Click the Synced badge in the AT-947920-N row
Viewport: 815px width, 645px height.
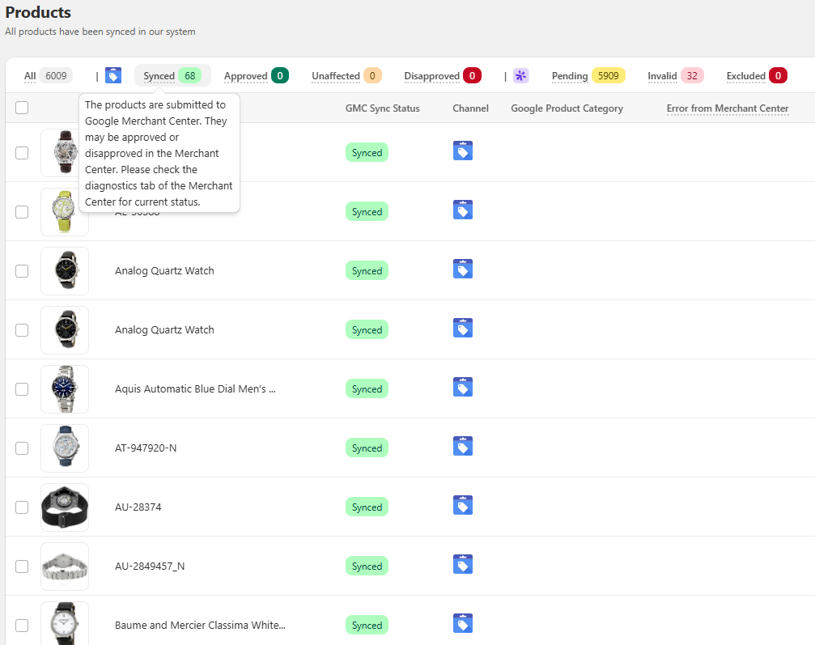[x=367, y=448]
